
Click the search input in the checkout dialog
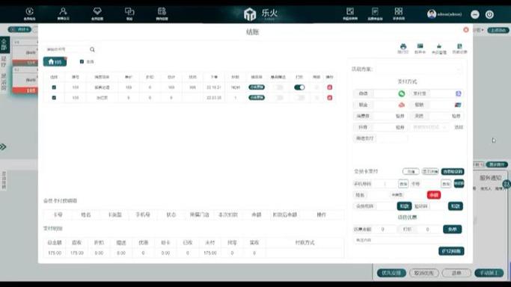tap(66, 49)
